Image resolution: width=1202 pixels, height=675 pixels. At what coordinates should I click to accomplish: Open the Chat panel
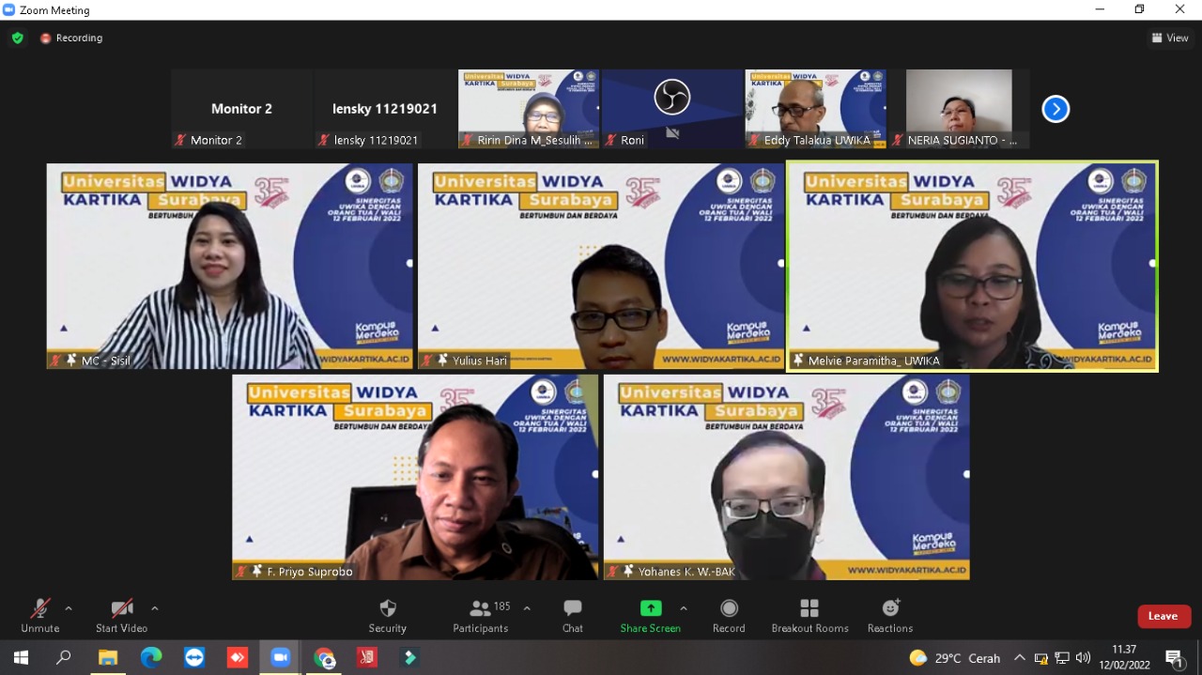pyautogui.click(x=572, y=615)
